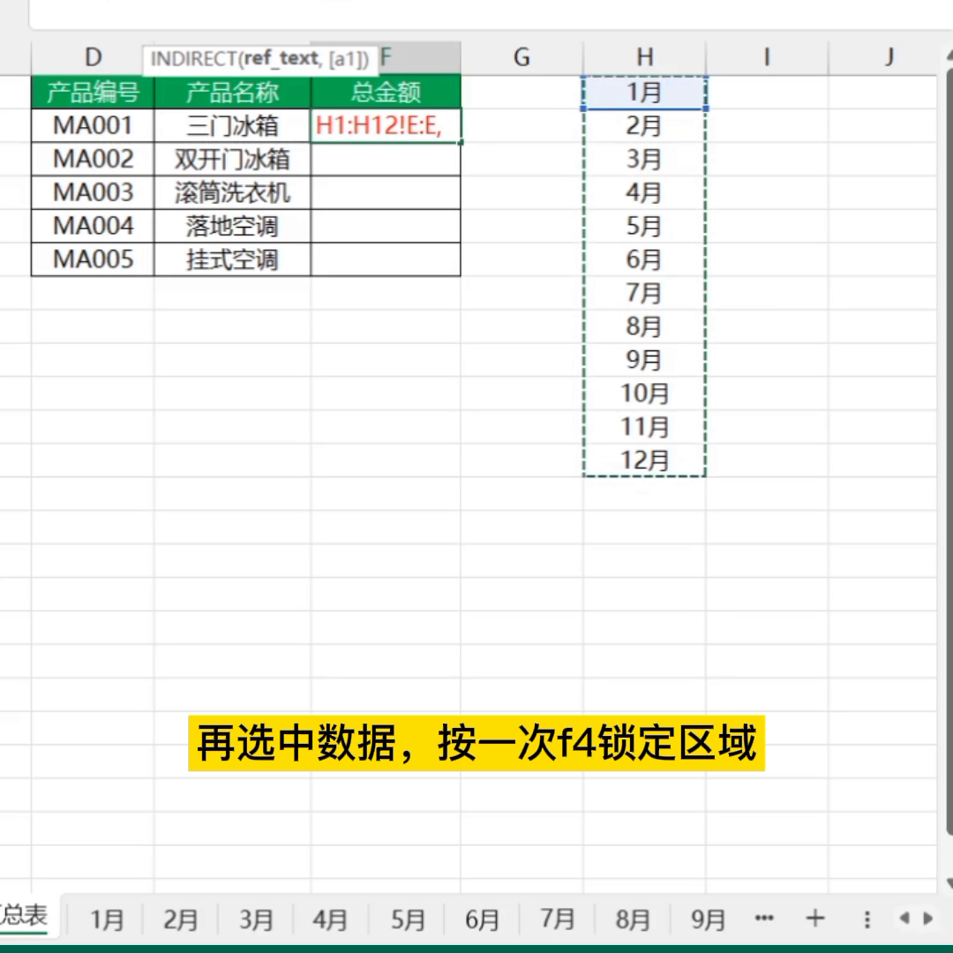Select cell MA001
Viewport: 953px width, 953px height.
[93, 126]
